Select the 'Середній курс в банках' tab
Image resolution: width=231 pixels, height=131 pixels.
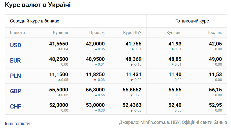(x=35, y=21)
